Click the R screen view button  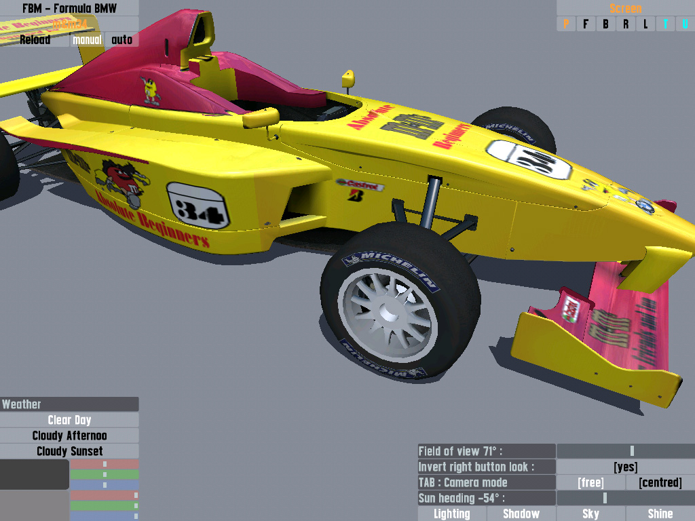click(x=625, y=24)
